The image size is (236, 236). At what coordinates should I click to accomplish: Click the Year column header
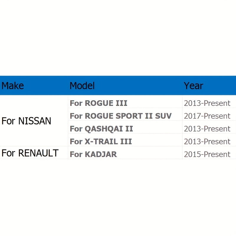click(x=193, y=86)
